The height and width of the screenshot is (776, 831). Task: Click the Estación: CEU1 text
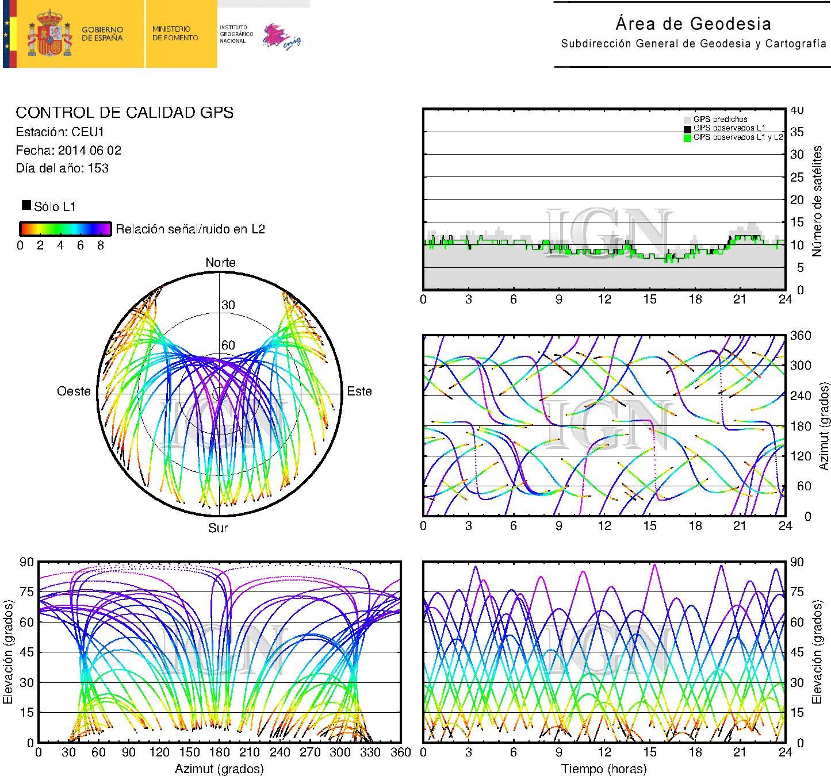click(x=60, y=132)
